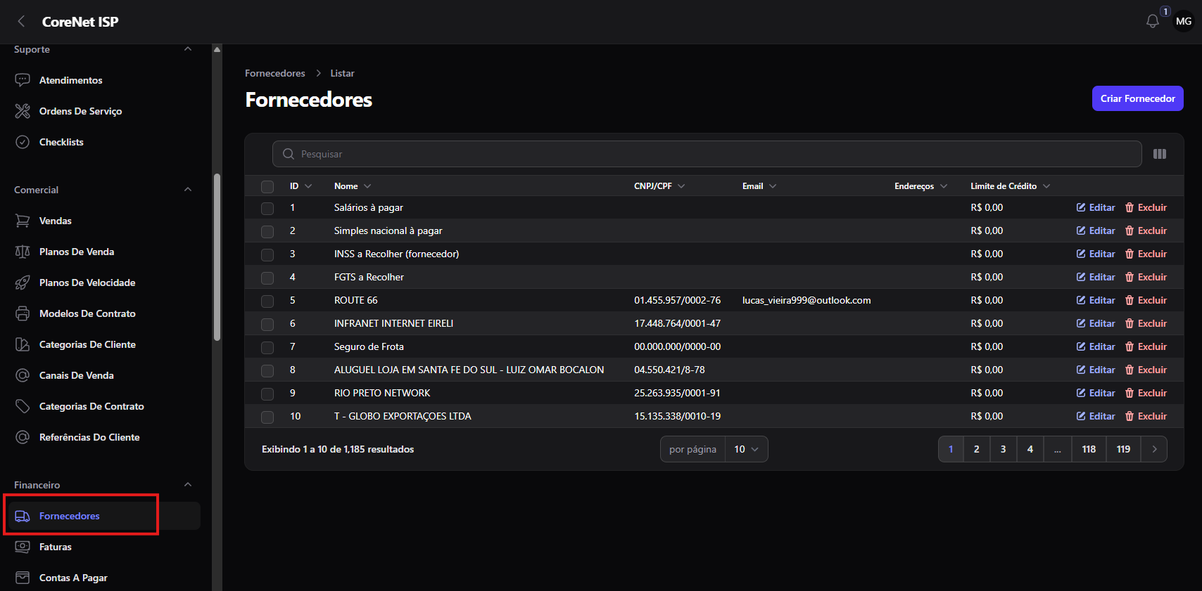The image size is (1202, 591).
Task: Click the Contas A Pagar icon
Action: point(23,578)
